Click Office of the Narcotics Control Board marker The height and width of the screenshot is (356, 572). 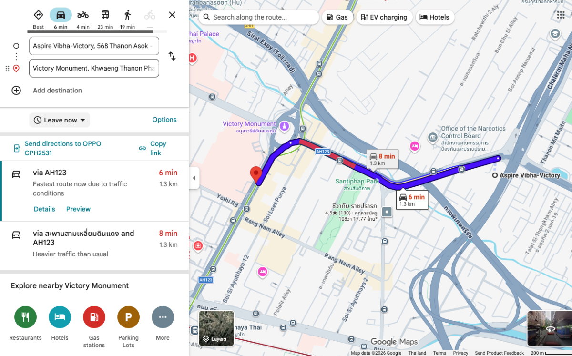click(x=432, y=137)
